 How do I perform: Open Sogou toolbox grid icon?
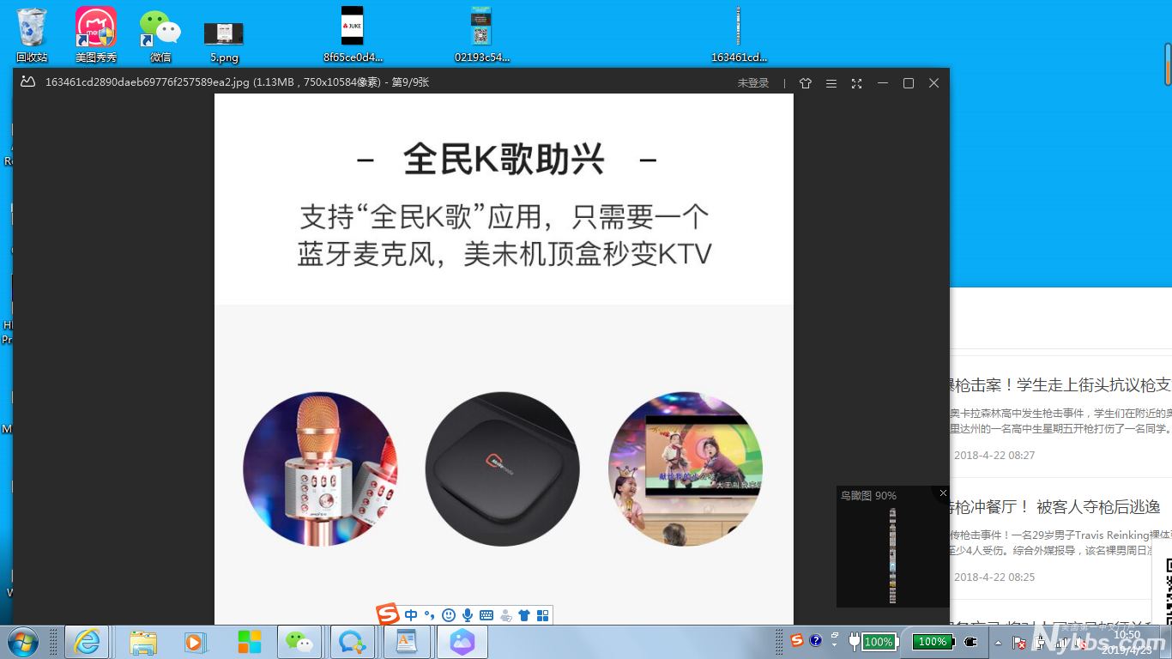(x=542, y=615)
